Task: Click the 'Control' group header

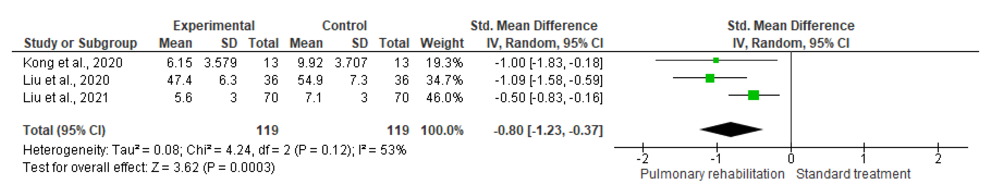Action: tap(344, 26)
